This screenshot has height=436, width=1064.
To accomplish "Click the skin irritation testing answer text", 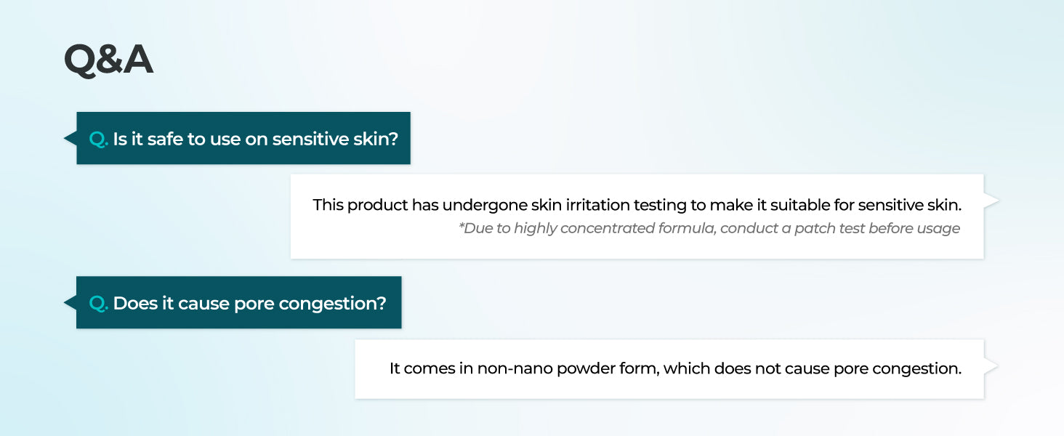I will coord(637,205).
